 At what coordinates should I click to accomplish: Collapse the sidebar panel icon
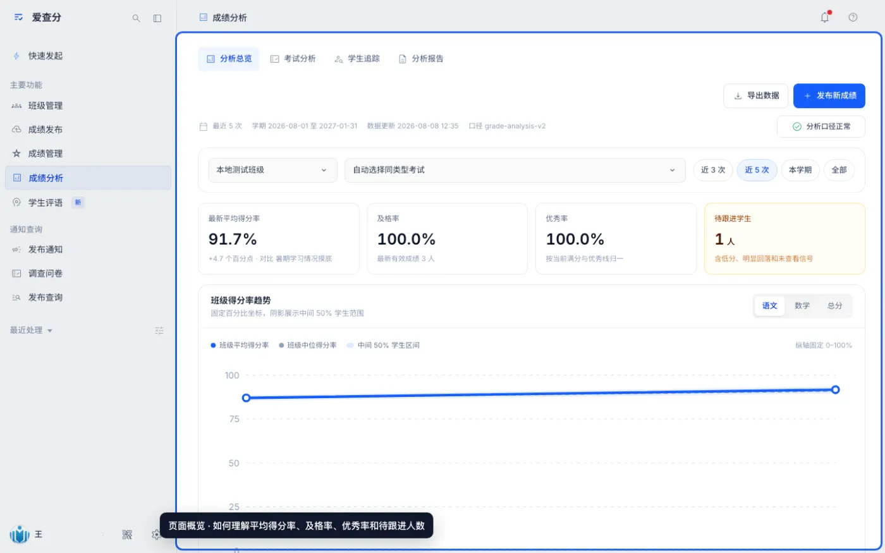157,18
